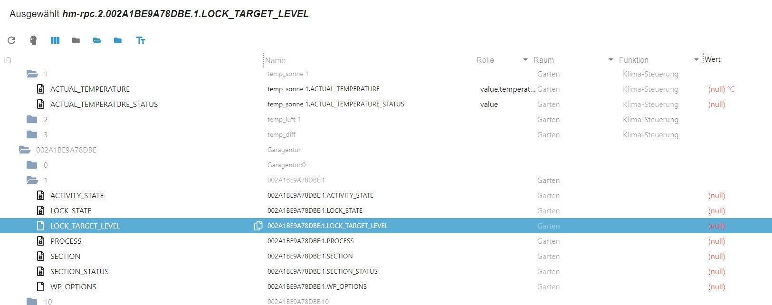
Task: Collapse all folders with dark folder icon
Action: click(76, 40)
